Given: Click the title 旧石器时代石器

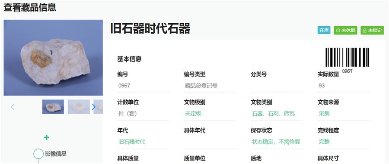Looking at the screenshot, I should (150, 29).
